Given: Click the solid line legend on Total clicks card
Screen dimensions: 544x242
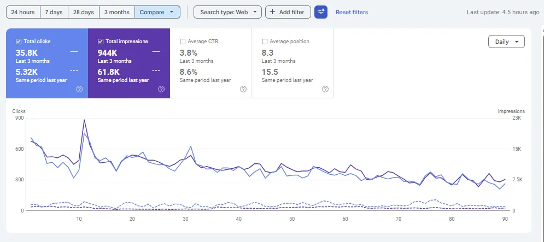Looking at the screenshot, I should pos(74,51).
